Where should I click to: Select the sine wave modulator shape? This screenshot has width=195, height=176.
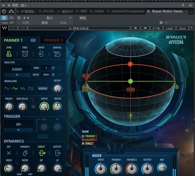coord(7,89)
